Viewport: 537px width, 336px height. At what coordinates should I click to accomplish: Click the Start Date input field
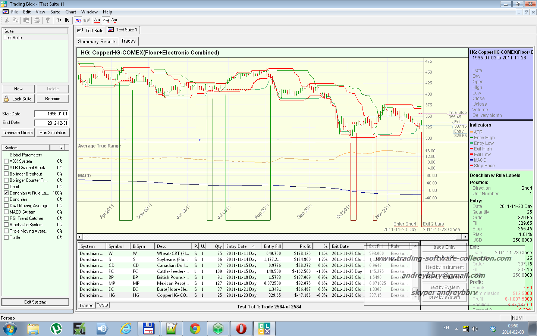51,114
